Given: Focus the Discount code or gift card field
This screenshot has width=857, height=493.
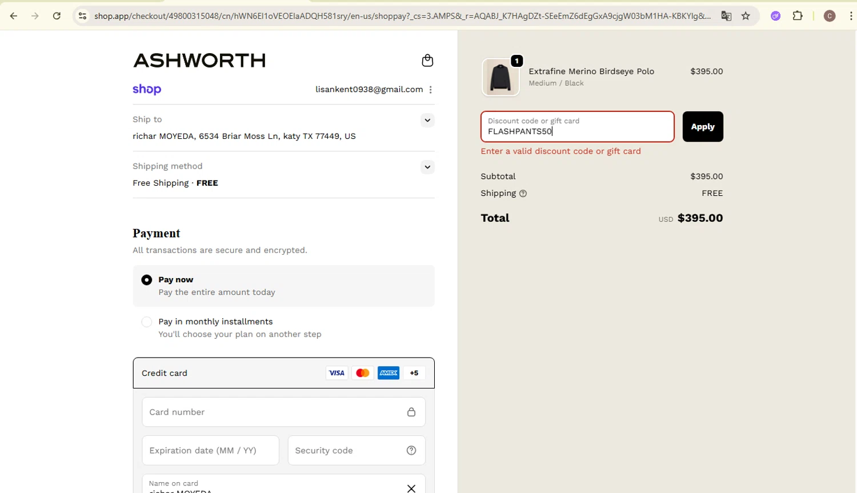Looking at the screenshot, I should 578,127.
